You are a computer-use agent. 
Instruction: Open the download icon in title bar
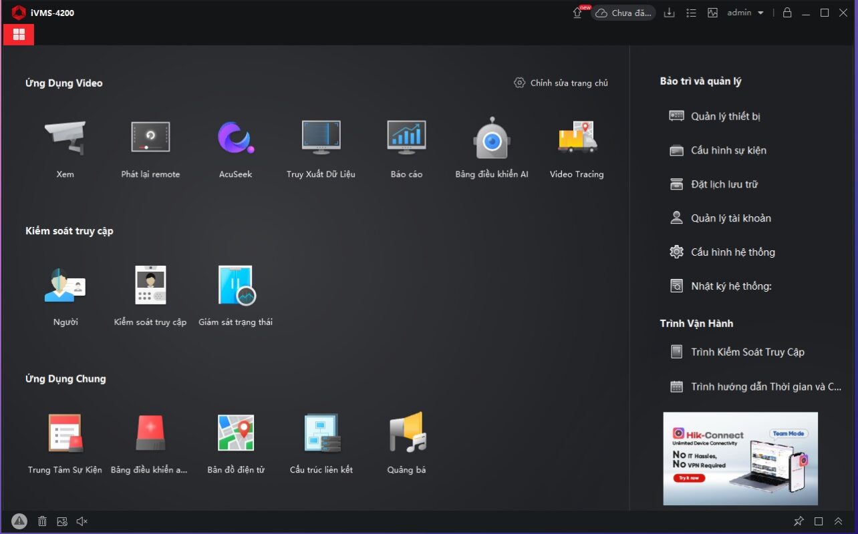[x=669, y=13]
